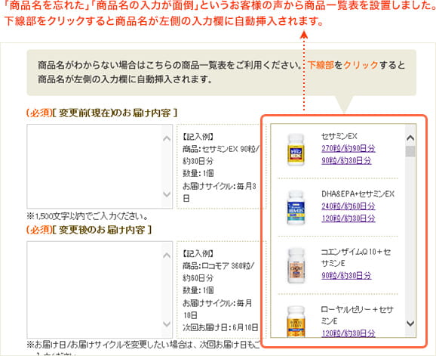436x356 pixels.
Task: Click down arrow in 変更後 text area scrollbar
Action: pos(167,323)
